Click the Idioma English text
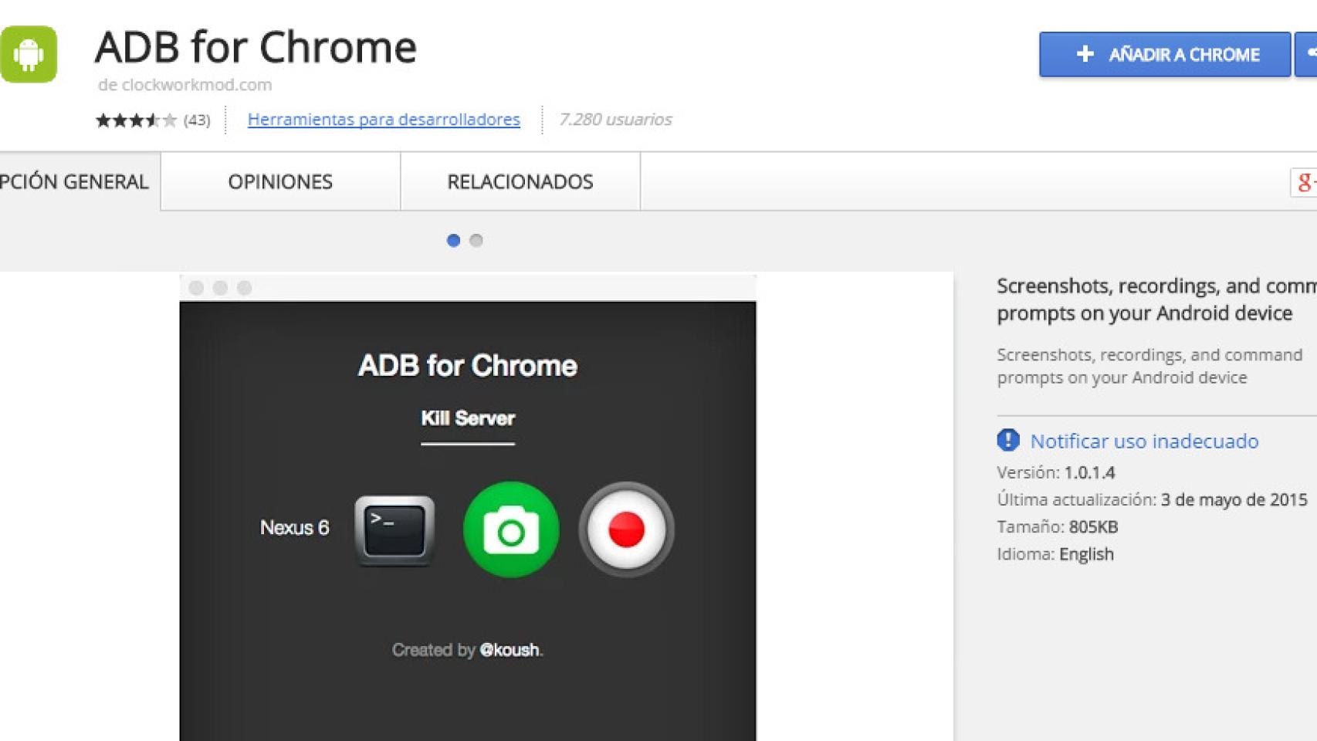The image size is (1317, 741). point(1055,554)
